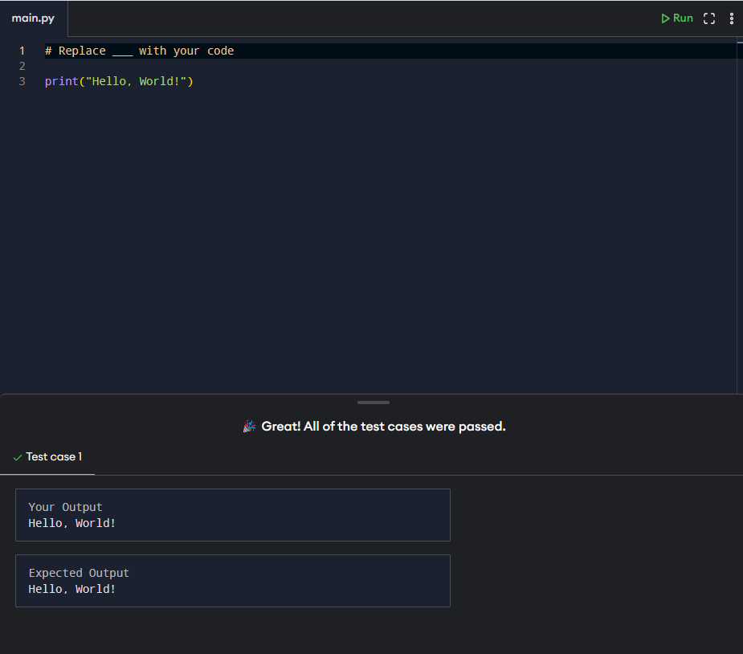Click the editor scrollbar marker on the right edge
This screenshot has height=654, width=743.
tap(740, 43)
